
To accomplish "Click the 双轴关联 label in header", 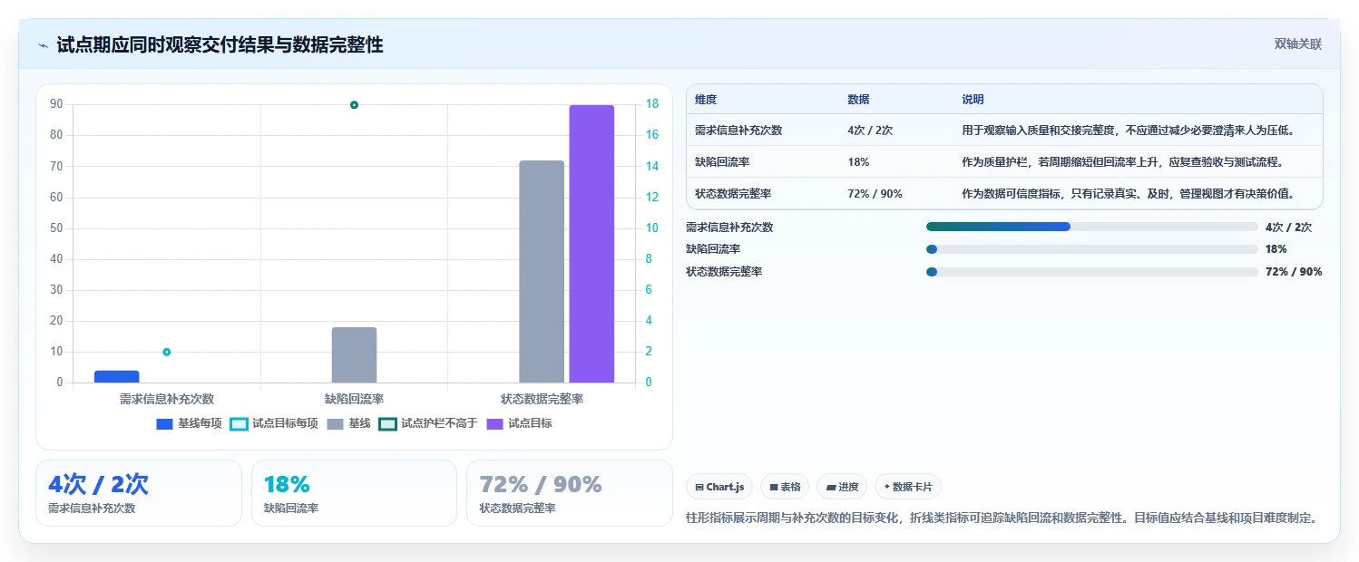I will click(x=1298, y=44).
